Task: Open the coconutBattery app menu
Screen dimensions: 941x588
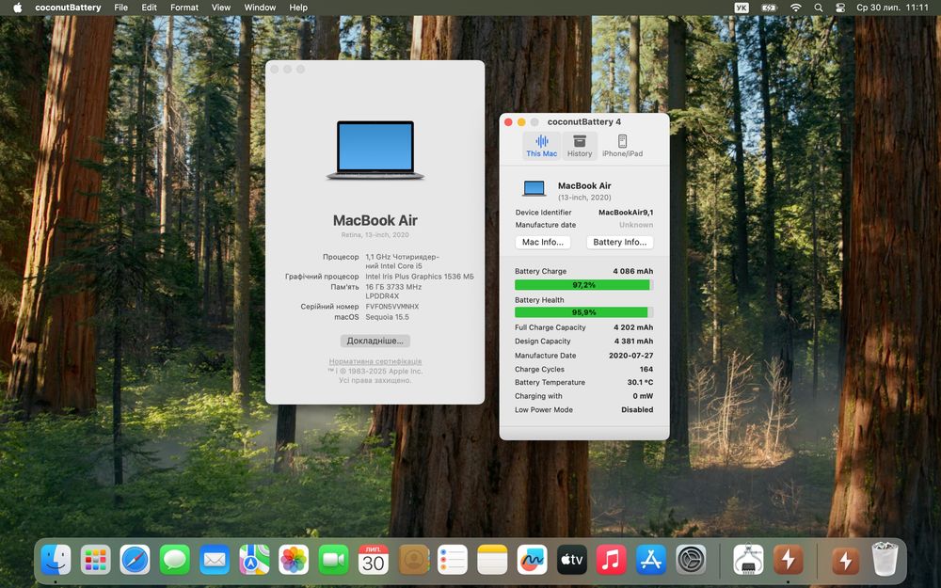Action: 68,8
